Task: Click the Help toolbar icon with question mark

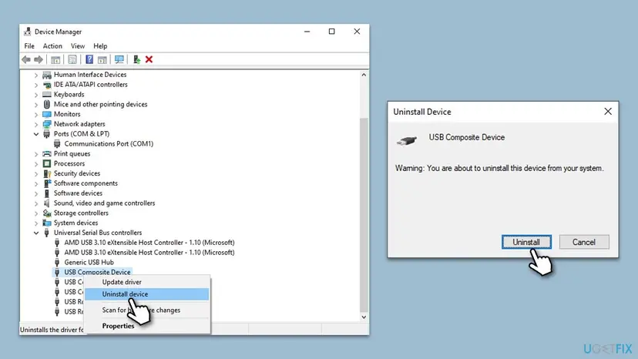Action: [89, 60]
